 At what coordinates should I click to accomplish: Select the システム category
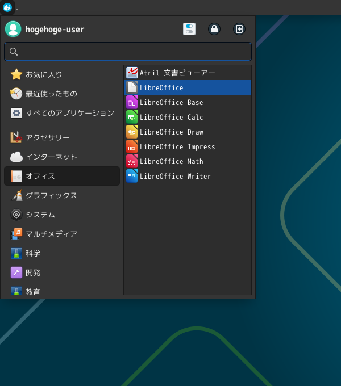click(x=62, y=215)
